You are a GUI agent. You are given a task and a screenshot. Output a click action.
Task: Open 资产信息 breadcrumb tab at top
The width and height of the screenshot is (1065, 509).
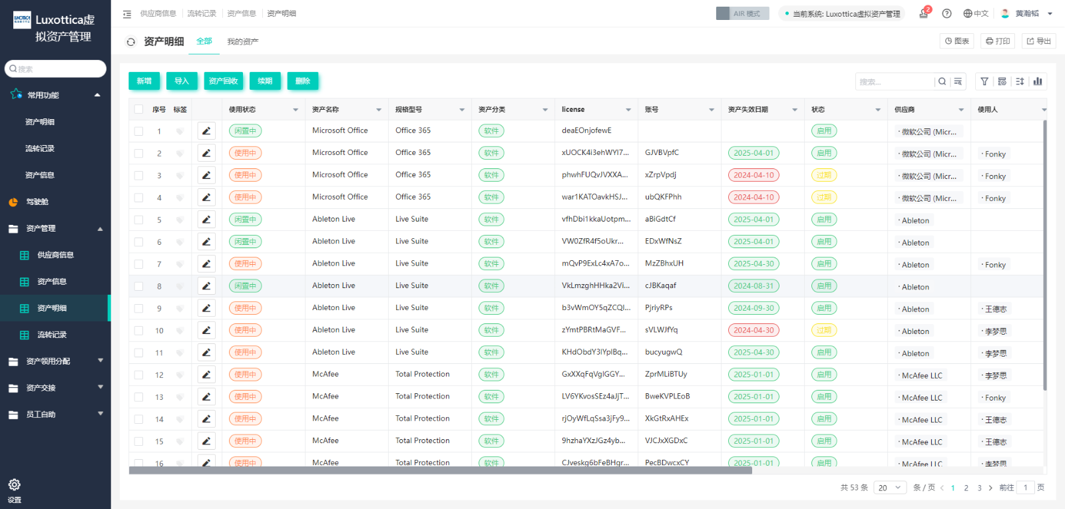click(x=242, y=13)
